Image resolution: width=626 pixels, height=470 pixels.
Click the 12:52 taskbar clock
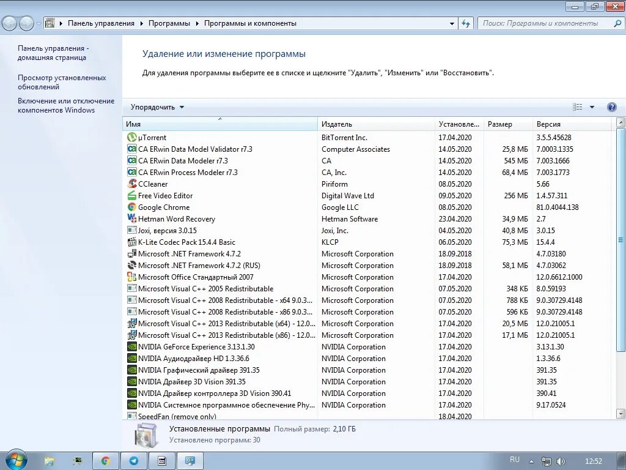[593, 461]
